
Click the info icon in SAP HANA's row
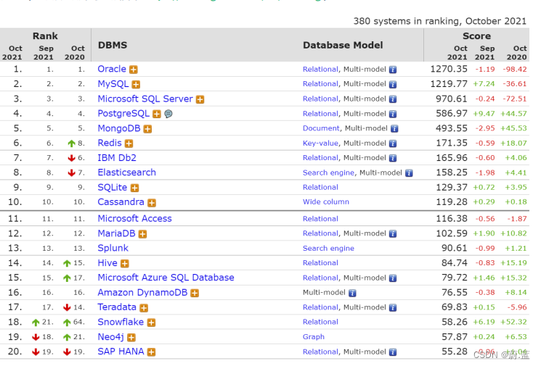[393, 352]
